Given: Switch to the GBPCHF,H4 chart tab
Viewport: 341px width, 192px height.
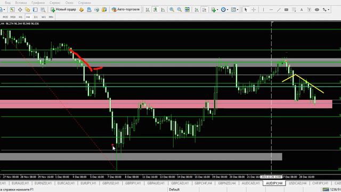Looking at the screenshot, I should click(x=203, y=183).
